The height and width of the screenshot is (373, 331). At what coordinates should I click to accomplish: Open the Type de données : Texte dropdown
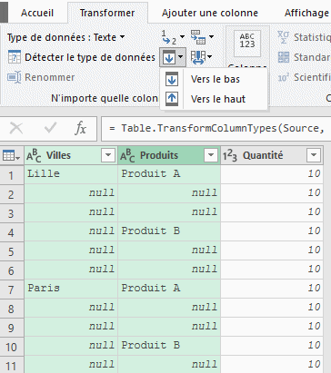[65, 37]
